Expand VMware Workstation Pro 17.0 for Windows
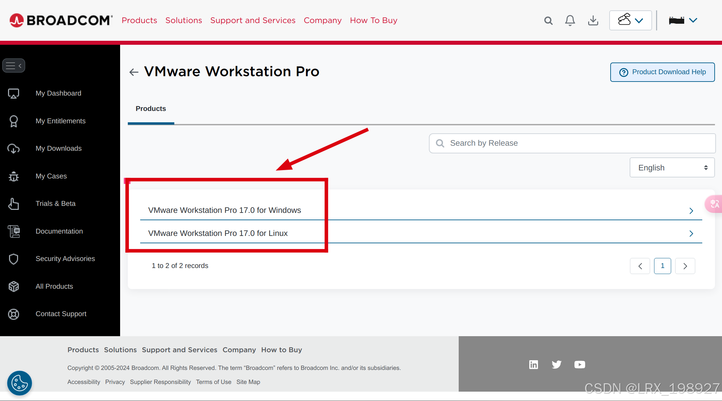 224,210
